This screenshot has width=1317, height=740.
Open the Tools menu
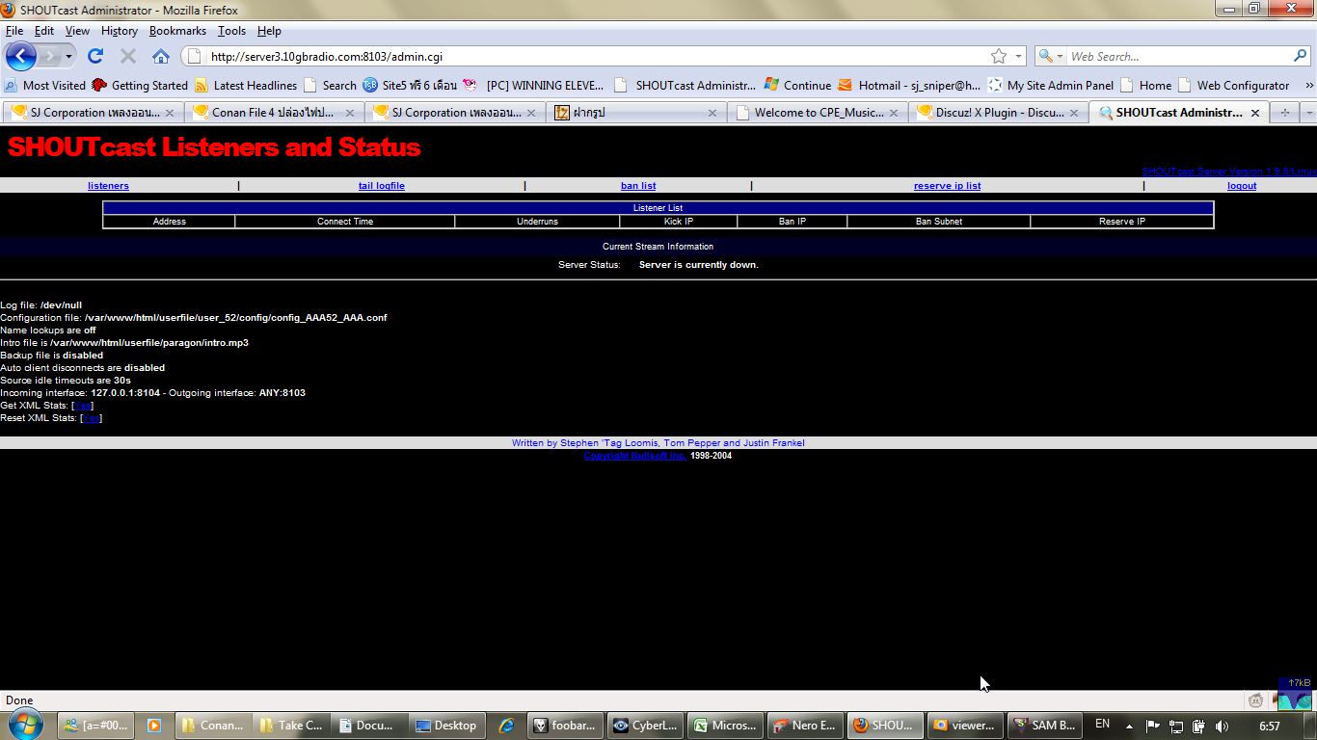point(231,31)
